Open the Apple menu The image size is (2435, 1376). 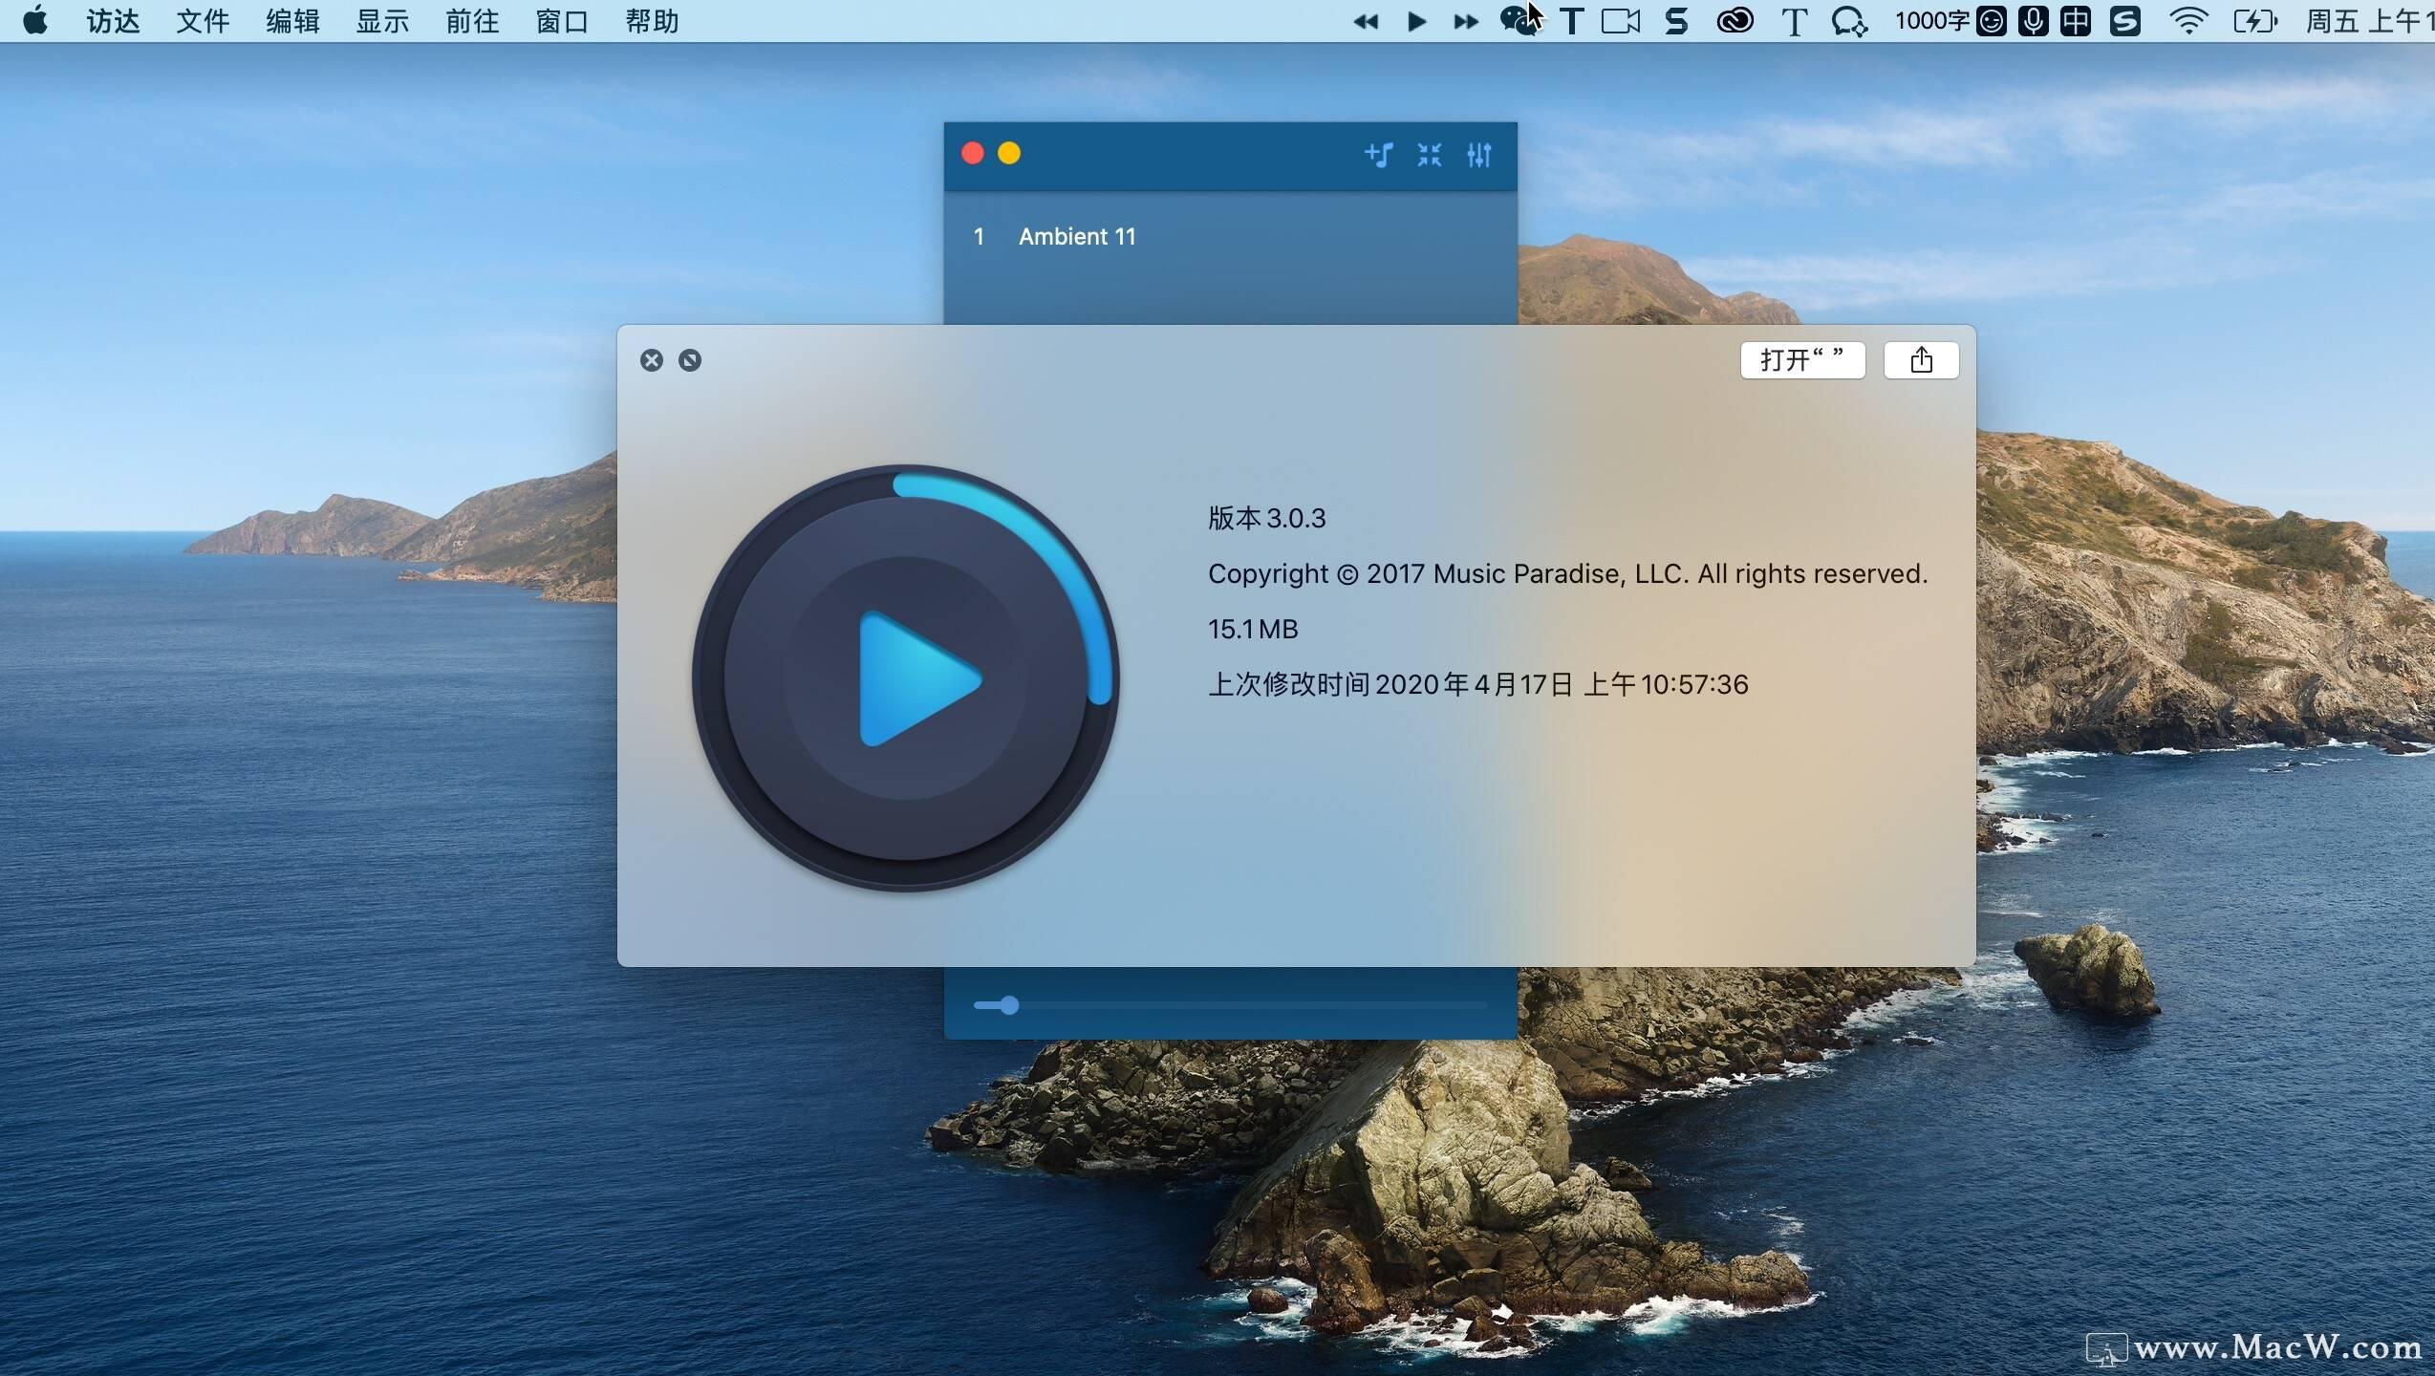coord(35,20)
